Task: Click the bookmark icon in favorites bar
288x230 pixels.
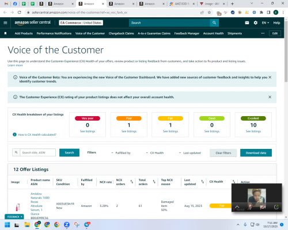Action: [5, 33]
